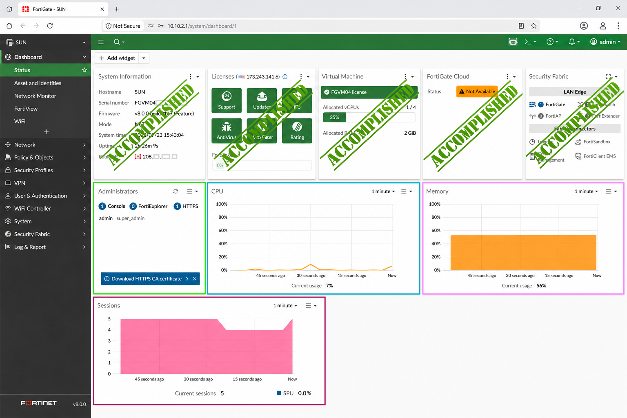Open the help question-mark icon

point(552,42)
